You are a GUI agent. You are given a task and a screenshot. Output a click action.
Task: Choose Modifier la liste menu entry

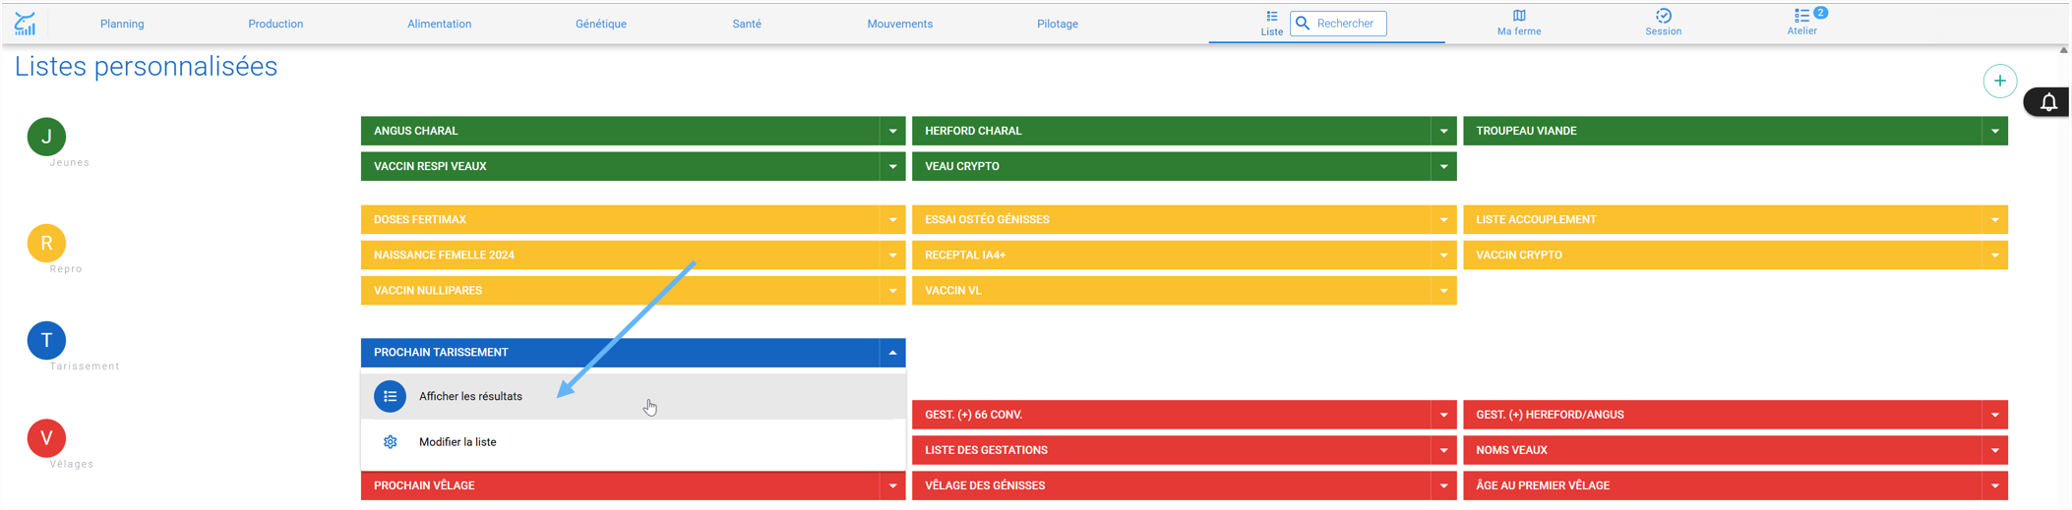click(x=634, y=442)
